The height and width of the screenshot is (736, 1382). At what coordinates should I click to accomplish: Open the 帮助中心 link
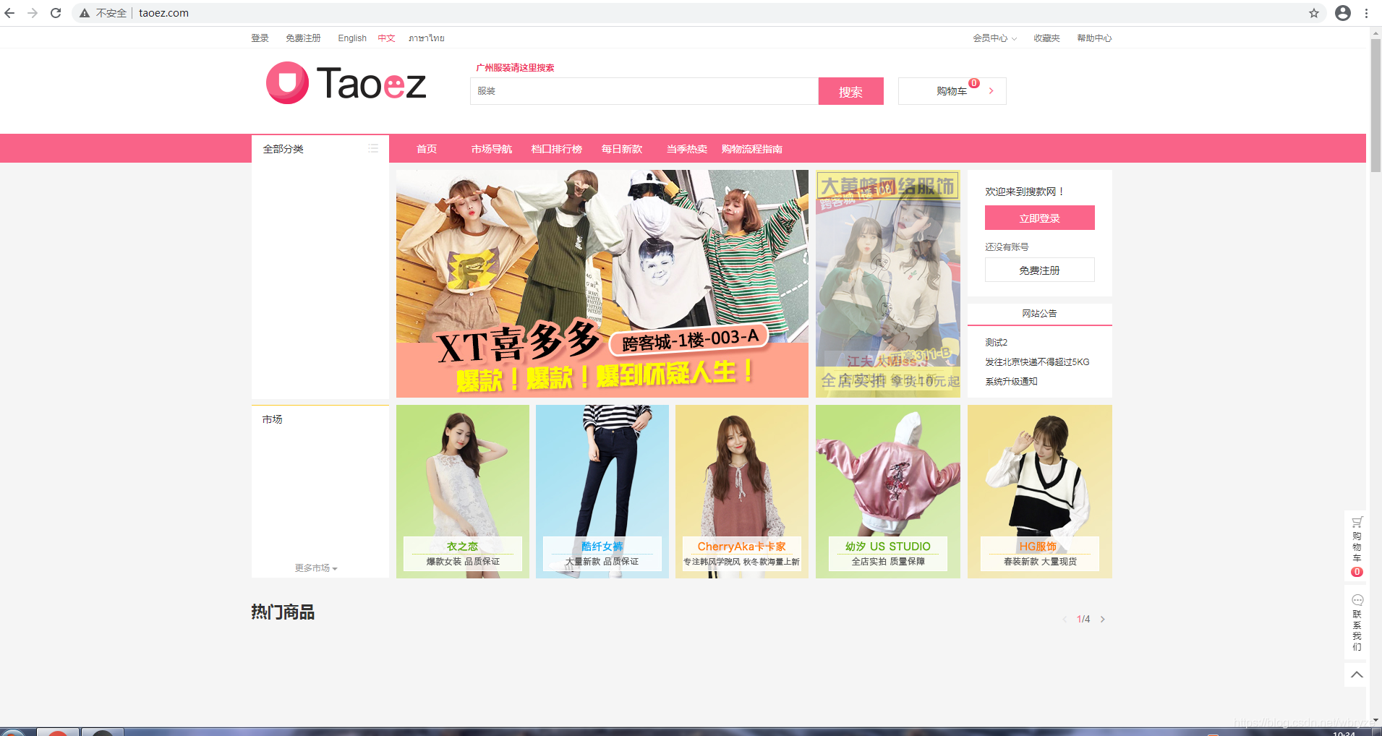point(1094,38)
